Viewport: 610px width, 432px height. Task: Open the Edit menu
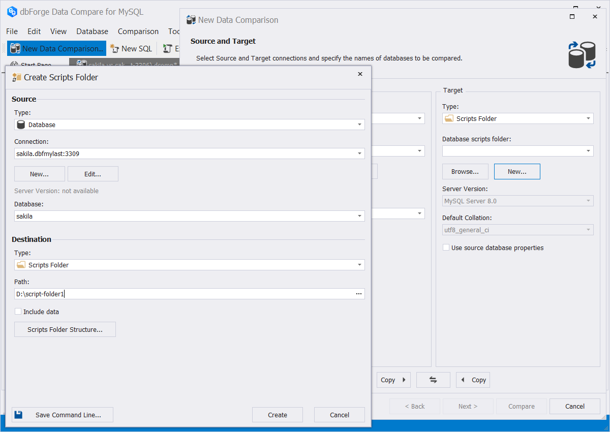[34, 32]
